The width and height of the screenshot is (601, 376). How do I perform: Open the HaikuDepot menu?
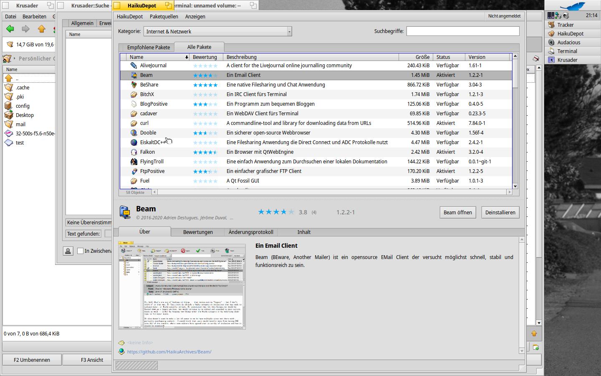click(x=130, y=16)
